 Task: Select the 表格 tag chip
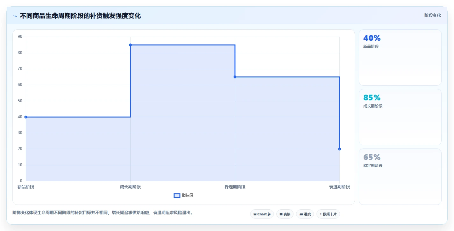click(285, 214)
